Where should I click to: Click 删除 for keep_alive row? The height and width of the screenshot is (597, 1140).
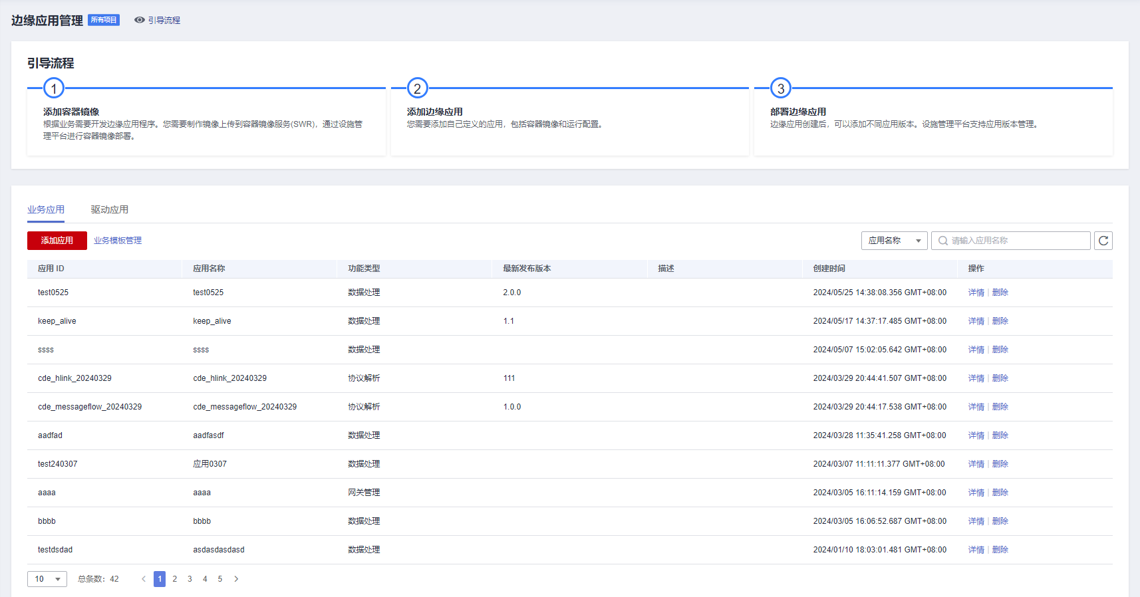[x=1000, y=321]
